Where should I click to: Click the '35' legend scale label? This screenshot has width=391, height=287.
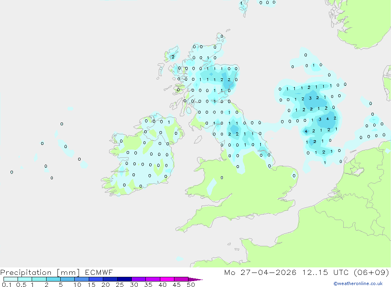(148, 285)
